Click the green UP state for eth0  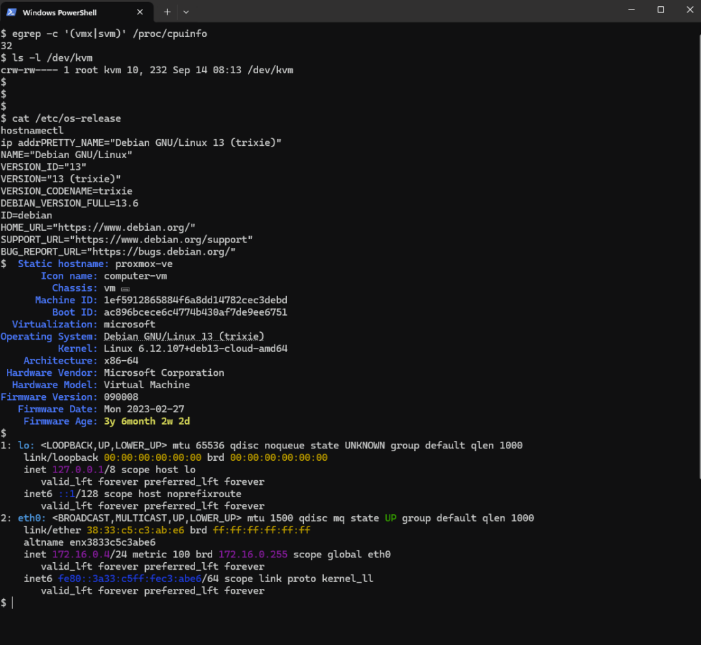pyautogui.click(x=391, y=518)
